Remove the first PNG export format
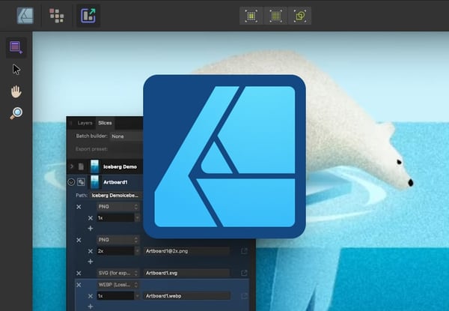 pos(79,207)
